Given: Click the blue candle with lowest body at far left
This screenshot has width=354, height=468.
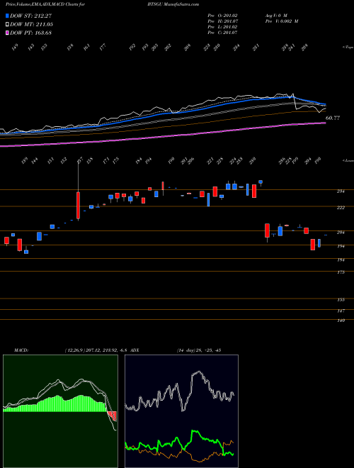Looking at the screenshot, I should point(26,252).
